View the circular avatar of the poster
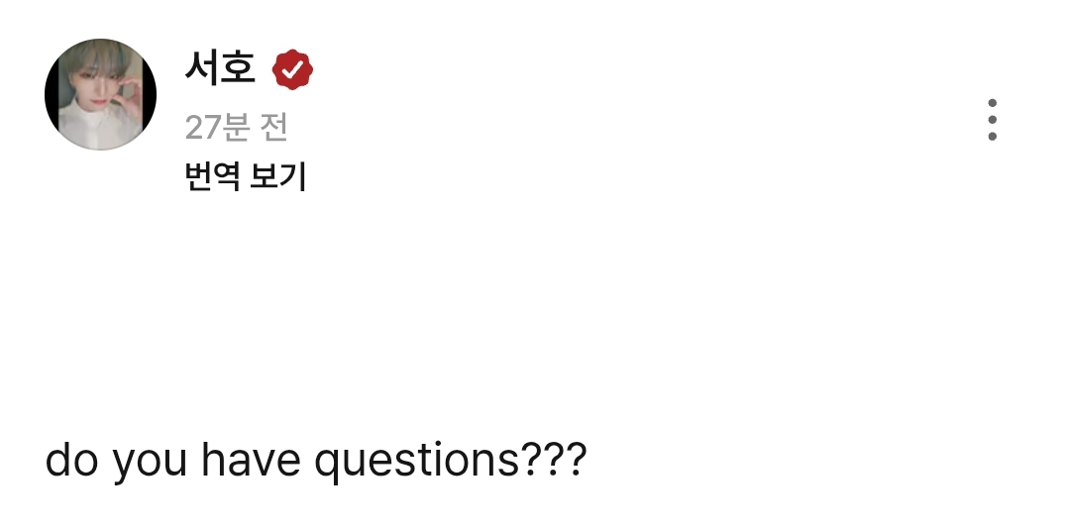This screenshot has height=531, width=1070. pos(100,95)
